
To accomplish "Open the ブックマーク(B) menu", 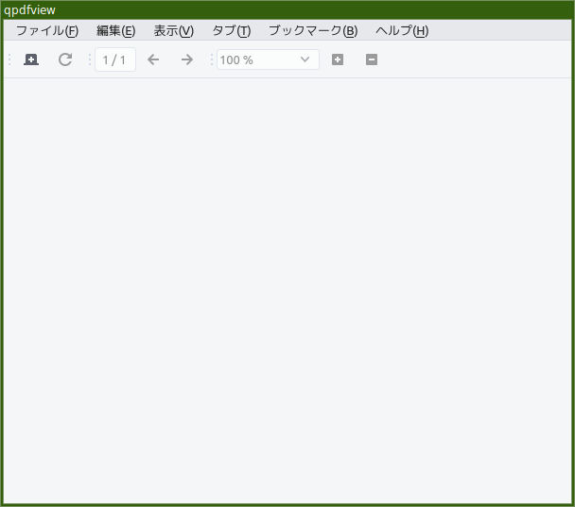I will click(313, 30).
